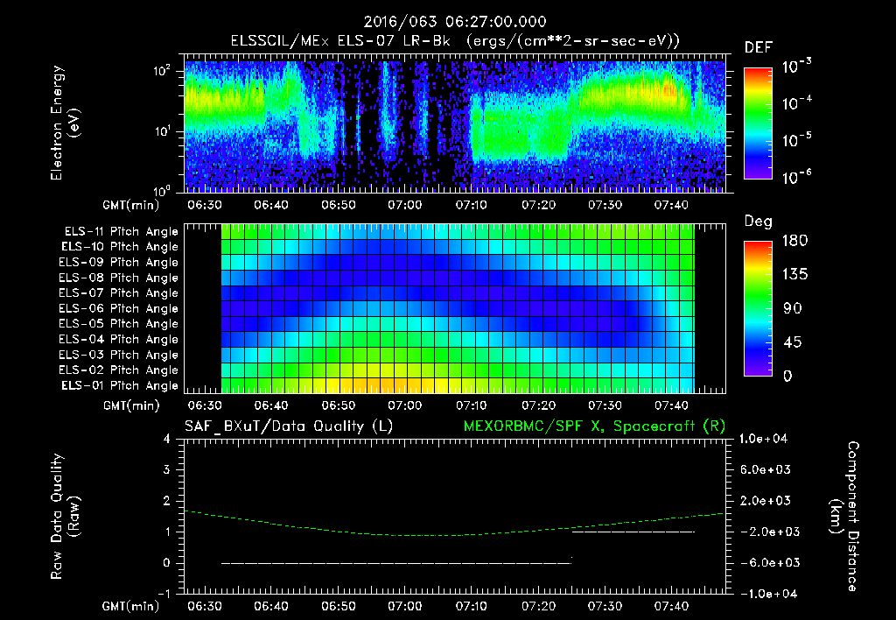Click the ELS-09 Pitch Angle row label
896x620 pixels.
(119, 262)
